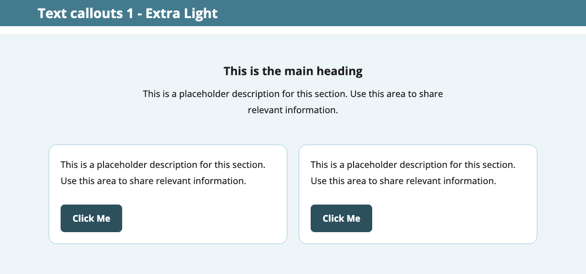586x274 pixels.
Task: Click 'Use this area' line in right card
Action: click(x=403, y=181)
